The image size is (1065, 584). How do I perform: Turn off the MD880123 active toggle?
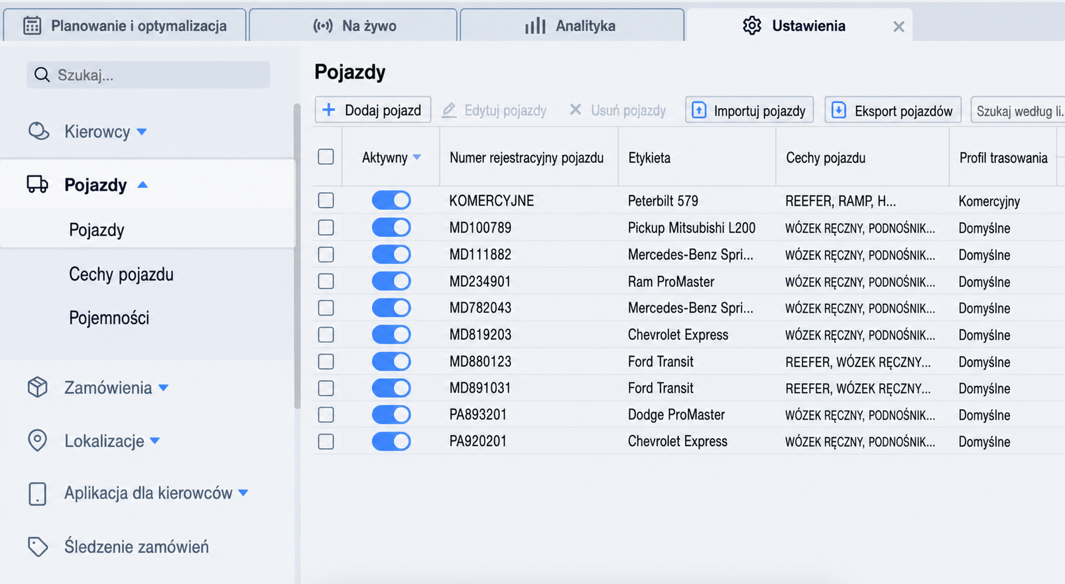click(x=391, y=361)
